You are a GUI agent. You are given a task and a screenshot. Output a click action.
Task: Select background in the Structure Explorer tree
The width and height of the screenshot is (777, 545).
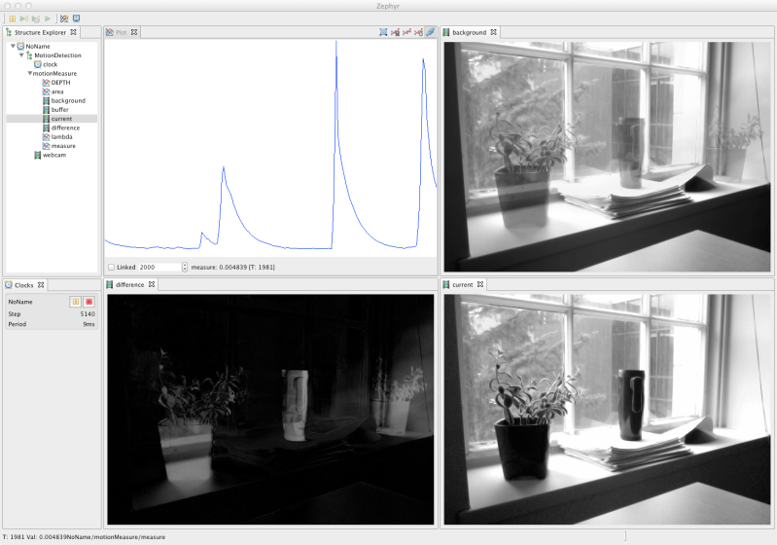[x=68, y=100]
